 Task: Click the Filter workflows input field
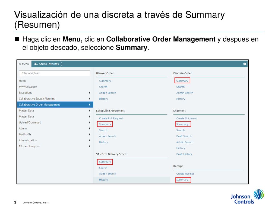(54, 73)
